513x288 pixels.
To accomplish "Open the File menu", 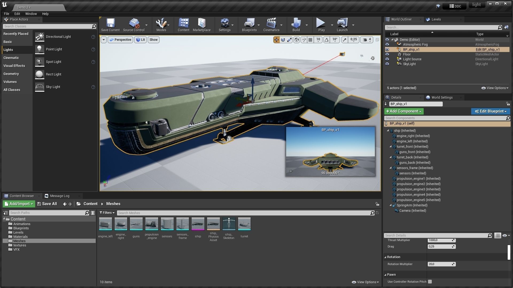I will 6,14.
